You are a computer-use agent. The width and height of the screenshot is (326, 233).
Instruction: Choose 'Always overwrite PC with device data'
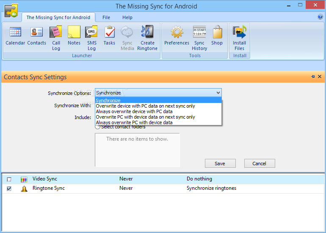158,122
